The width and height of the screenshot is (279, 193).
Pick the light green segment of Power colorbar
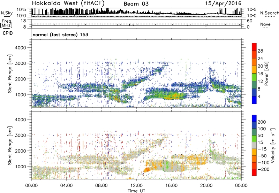(x=254, y=77)
